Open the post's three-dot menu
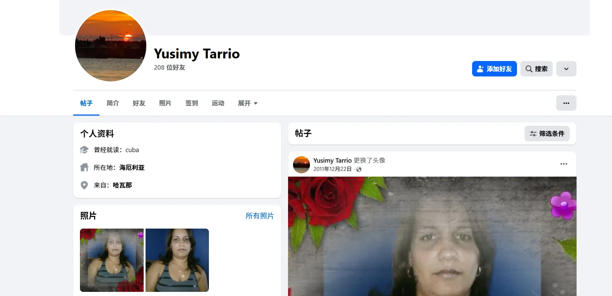612x296 pixels. 564,164
